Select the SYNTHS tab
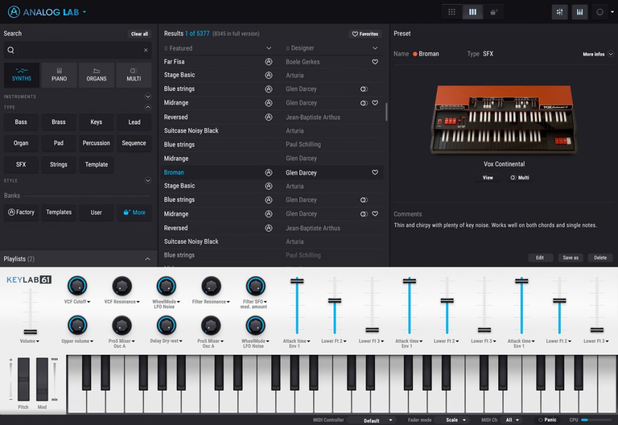This screenshot has width=618, height=425. (x=22, y=75)
